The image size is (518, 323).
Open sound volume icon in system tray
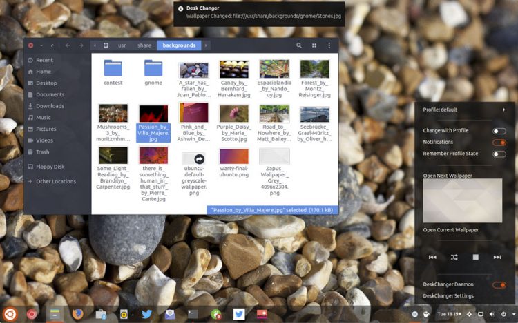(x=492, y=315)
